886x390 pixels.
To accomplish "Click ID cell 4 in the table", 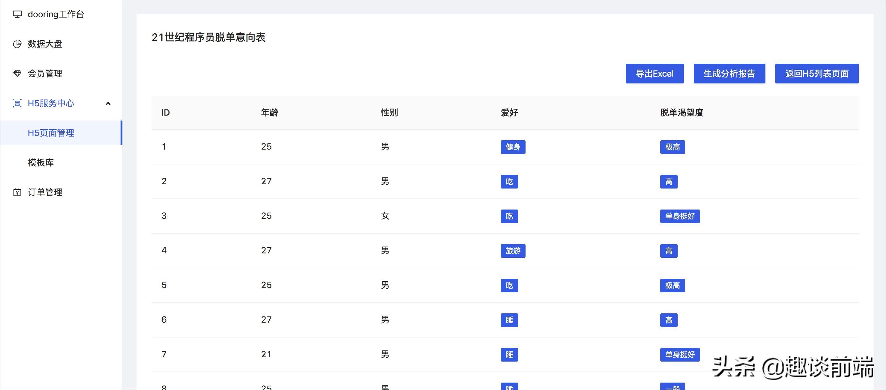I will (x=164, y=250).
